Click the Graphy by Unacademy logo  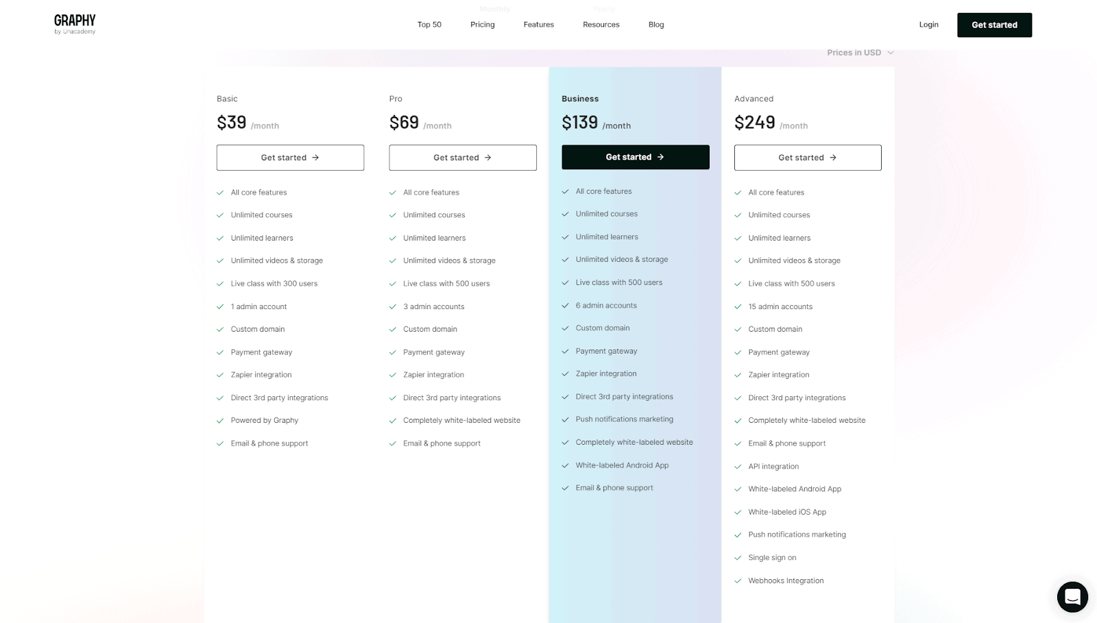[x=75, y=24]
